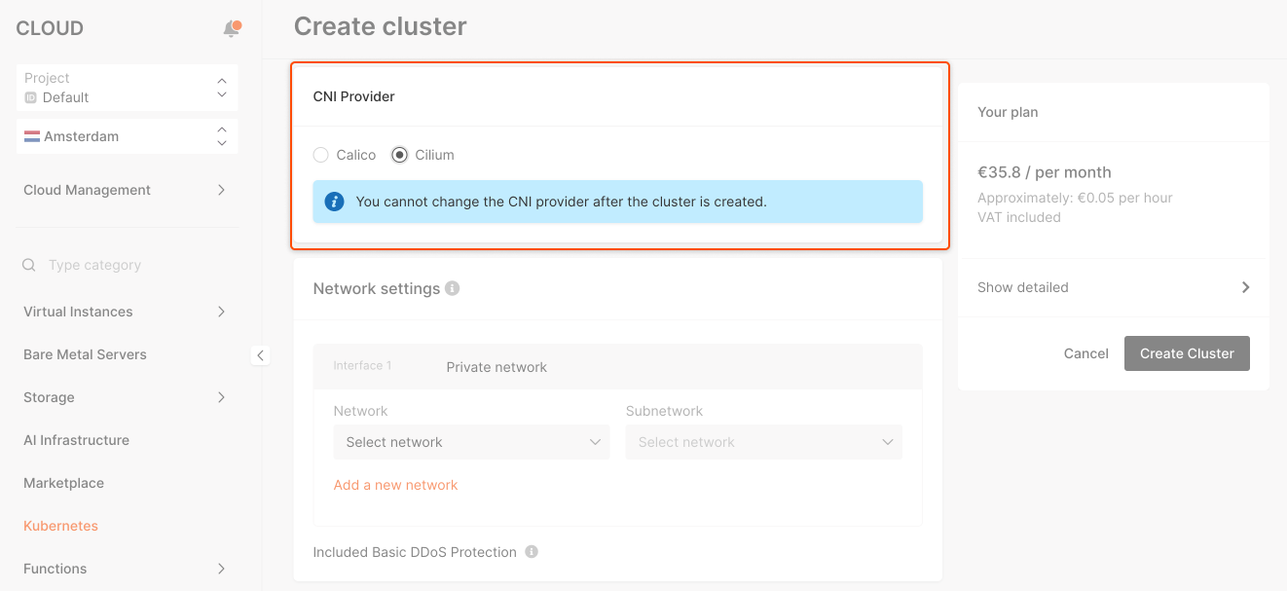Click the Netherlands flag icon next to Amsterdam
Screen dimensions: 1287x591
32,136
